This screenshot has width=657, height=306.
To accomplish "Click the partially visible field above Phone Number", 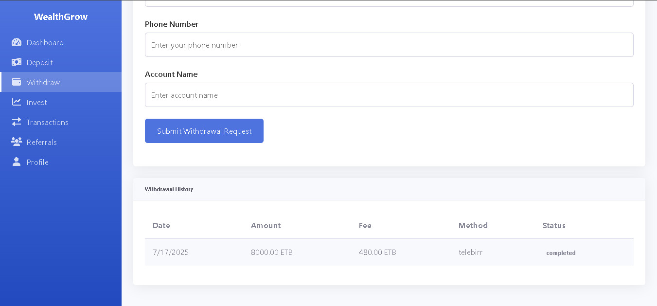I will tap(389, 3).
